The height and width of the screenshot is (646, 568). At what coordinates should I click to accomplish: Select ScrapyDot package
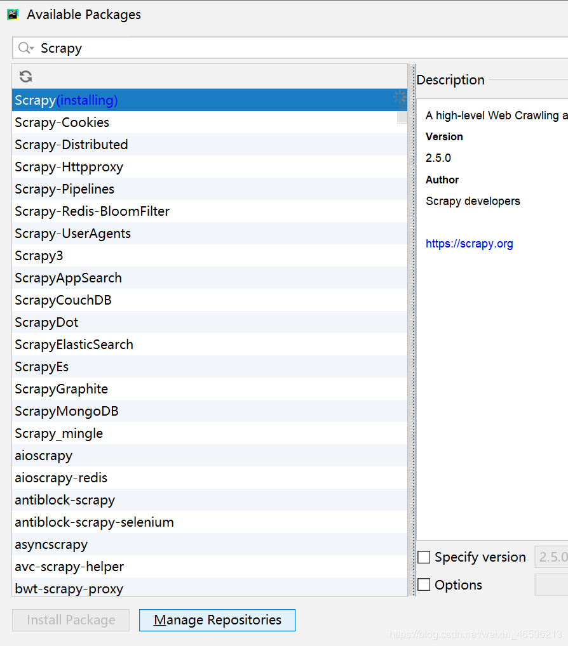(210, 322)
